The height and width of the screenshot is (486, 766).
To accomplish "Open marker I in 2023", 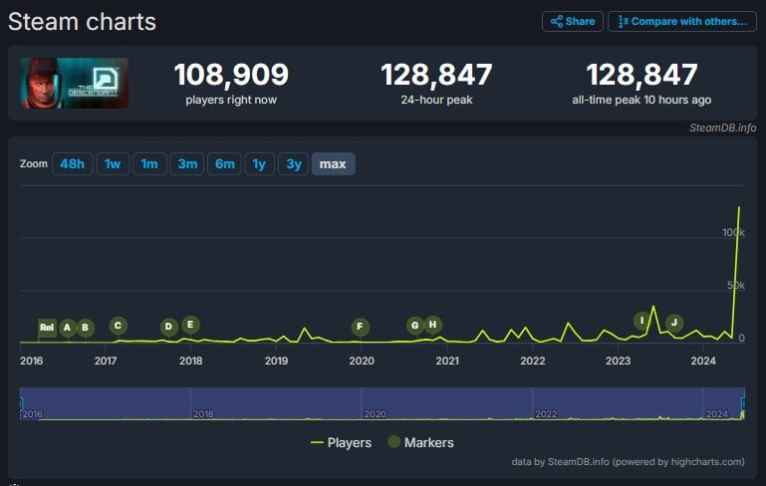I will click(642, 320).
